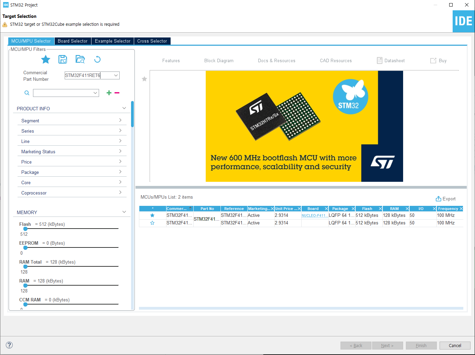Save the current search filters icon
The height and width of the screenshot is (355, 475).
[63, 59]
